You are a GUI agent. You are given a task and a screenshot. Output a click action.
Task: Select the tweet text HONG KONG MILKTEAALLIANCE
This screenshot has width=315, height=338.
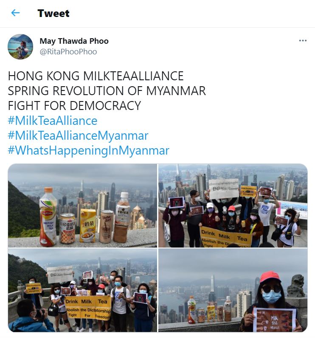pos(96,76)
